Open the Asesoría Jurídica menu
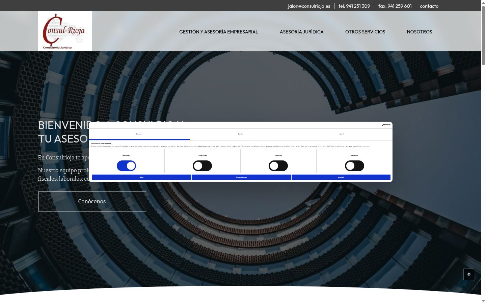The height and width of the screenshot is (304, 486). (302, 32)
